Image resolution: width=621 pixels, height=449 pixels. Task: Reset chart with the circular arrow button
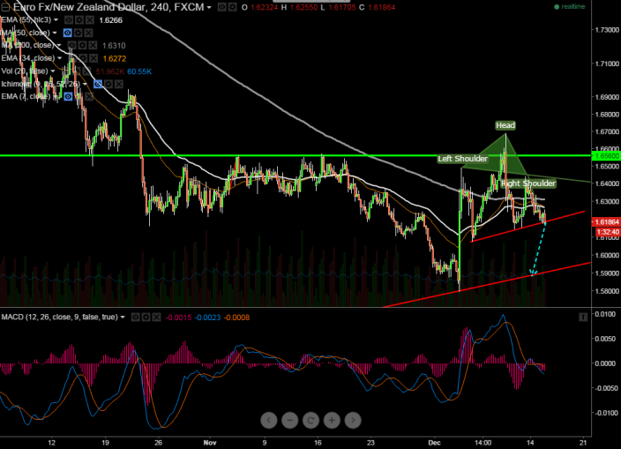(x=310, y=420)
